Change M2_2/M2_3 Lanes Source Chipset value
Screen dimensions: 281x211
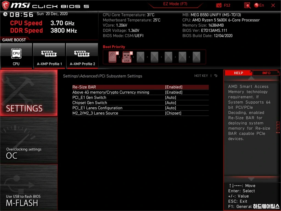pyautogui.click(x=173, y=113)
